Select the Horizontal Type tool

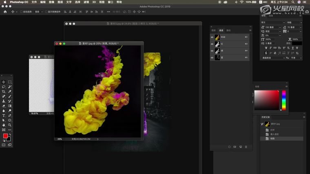point(4,115)
